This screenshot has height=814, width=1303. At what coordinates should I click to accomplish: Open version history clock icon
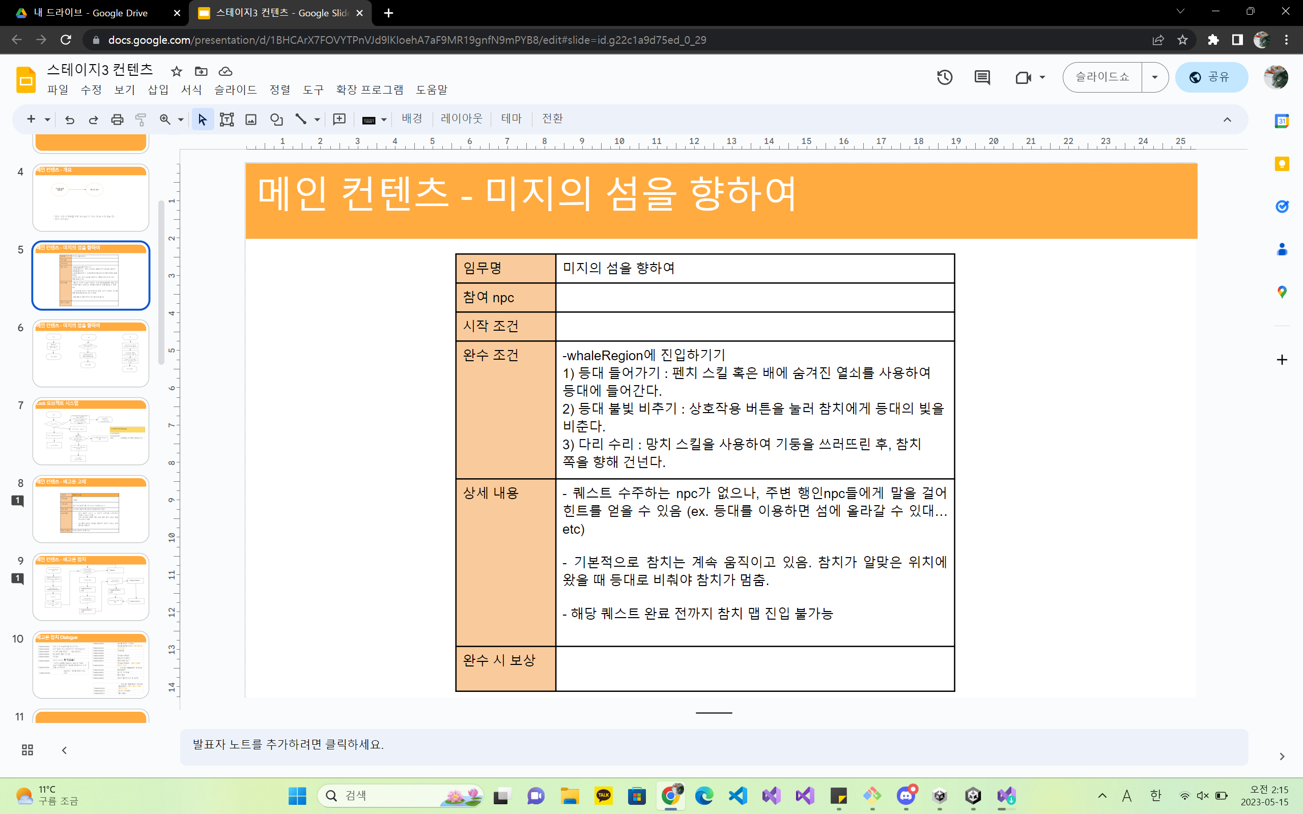[944, 77]
